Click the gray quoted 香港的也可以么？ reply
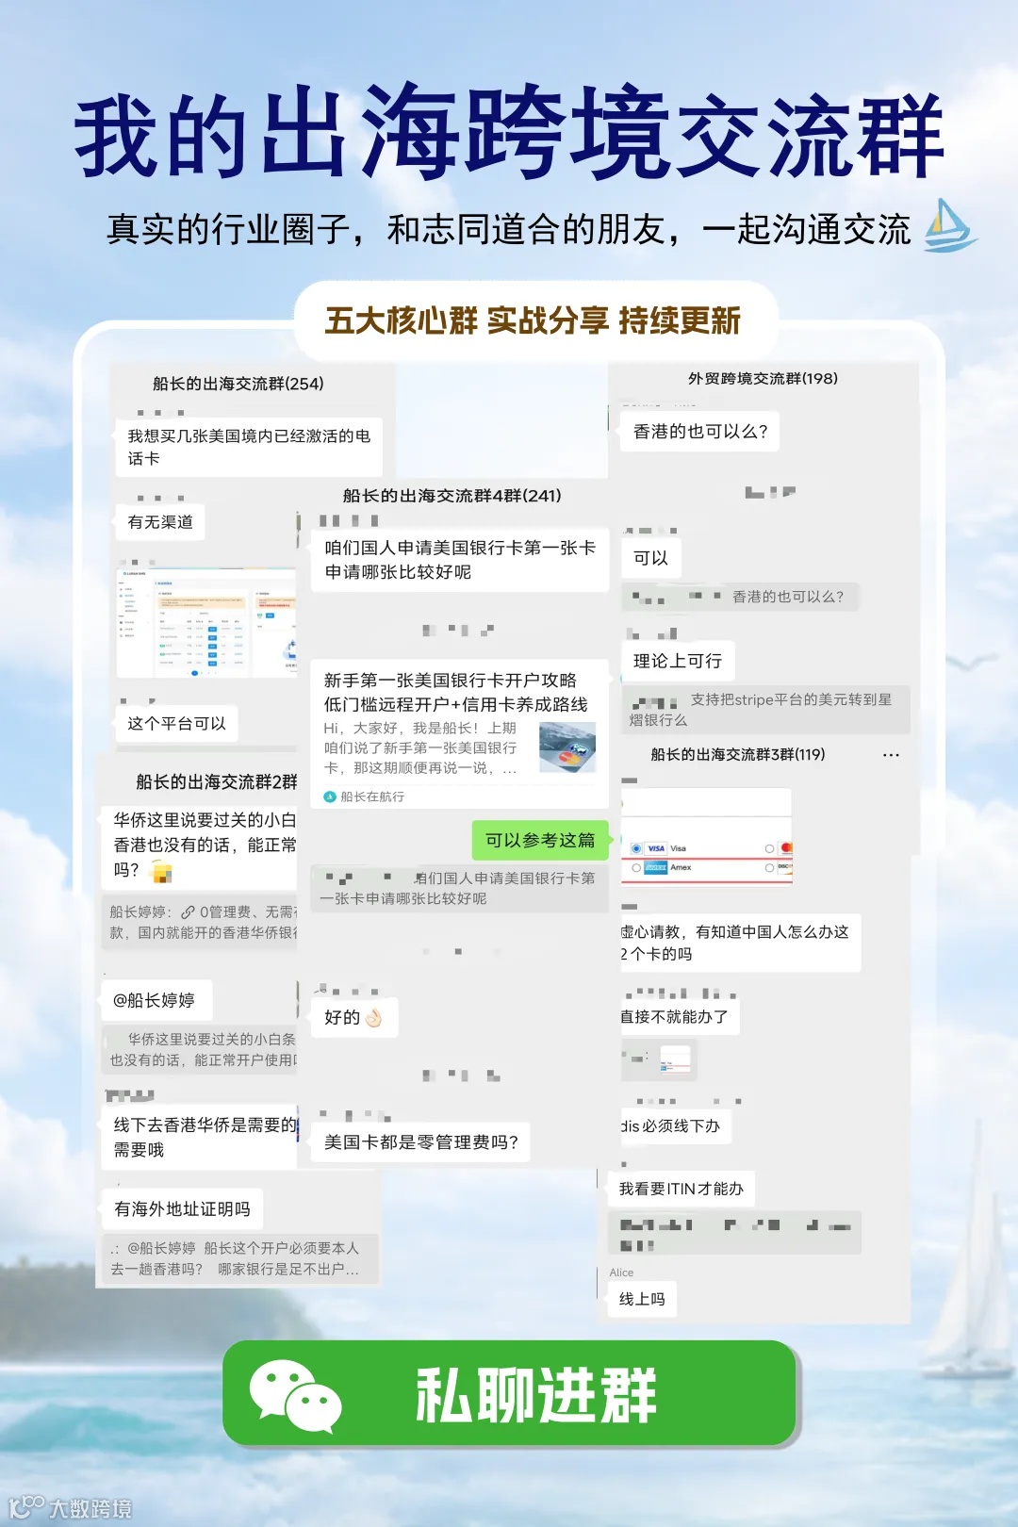Image resolution: width=1018 pixels, height=1527 pixels. tap(741, 597)
